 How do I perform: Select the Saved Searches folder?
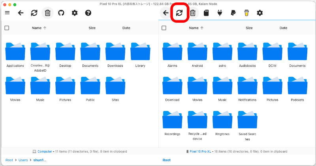248,120
